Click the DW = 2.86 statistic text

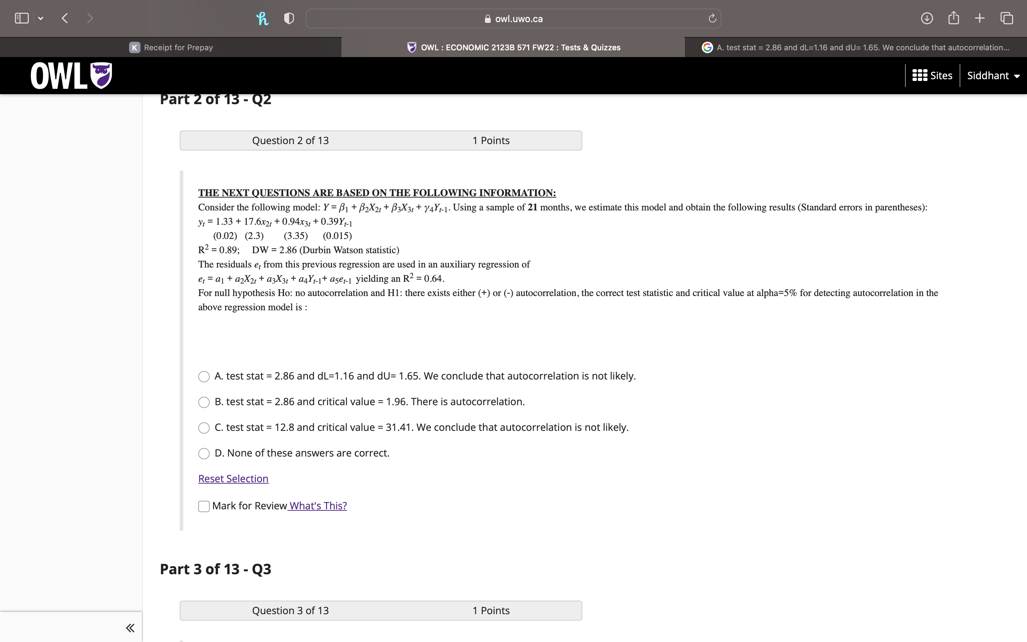pos(326,250)
